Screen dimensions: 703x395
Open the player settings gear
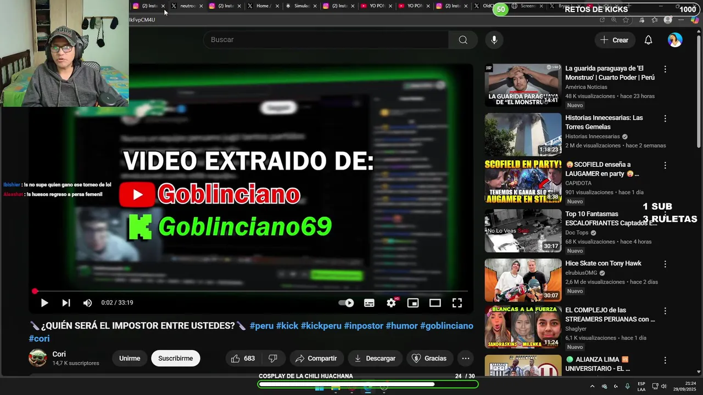(391, 303)
